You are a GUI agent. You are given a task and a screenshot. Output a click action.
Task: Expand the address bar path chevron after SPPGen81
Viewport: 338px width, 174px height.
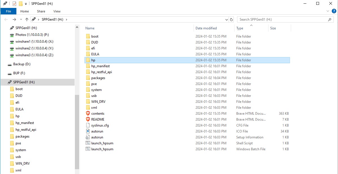[x=66, y=19]
